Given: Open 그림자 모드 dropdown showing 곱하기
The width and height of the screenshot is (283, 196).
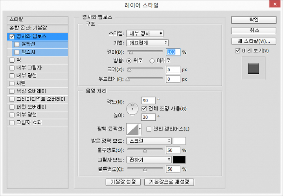Looking at the screenshot, I should (x=149, y=160).
